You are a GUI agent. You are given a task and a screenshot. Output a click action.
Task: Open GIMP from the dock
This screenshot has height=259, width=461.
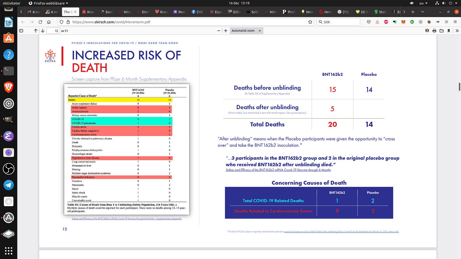(x=9, y=120)
